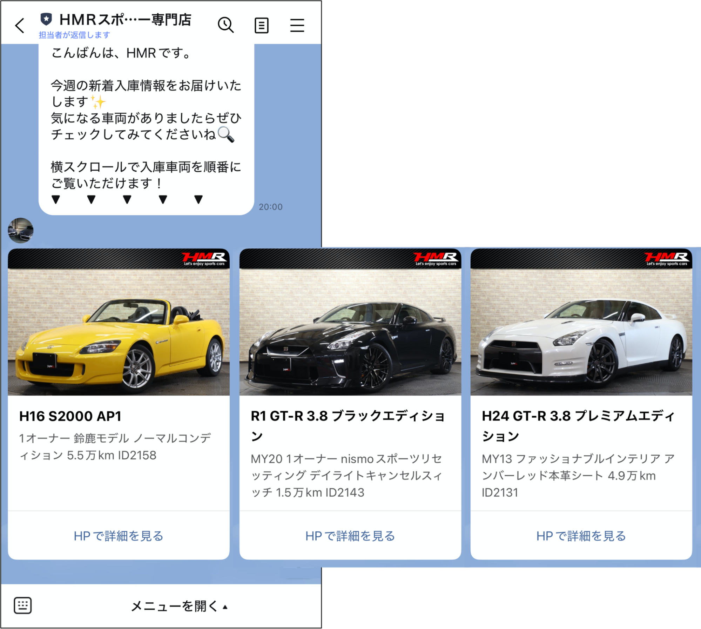The height and width of the screenshot is (629, 701).
Task: Go back with the left arrow icon
Action: tap(20, 25)
